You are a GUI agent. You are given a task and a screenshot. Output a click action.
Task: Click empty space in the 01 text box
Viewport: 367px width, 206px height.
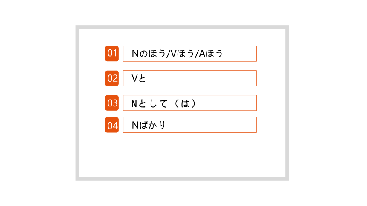(x=240, y=54)
